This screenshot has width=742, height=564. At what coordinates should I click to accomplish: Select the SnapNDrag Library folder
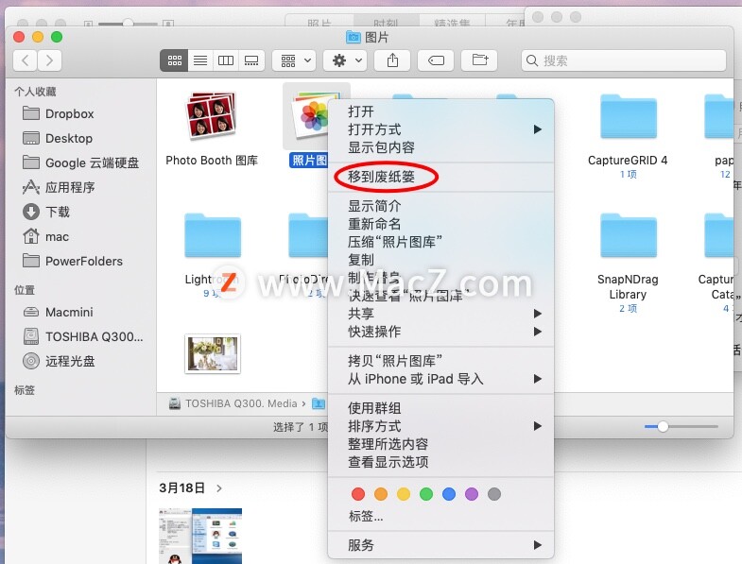[x=628, y=235]
